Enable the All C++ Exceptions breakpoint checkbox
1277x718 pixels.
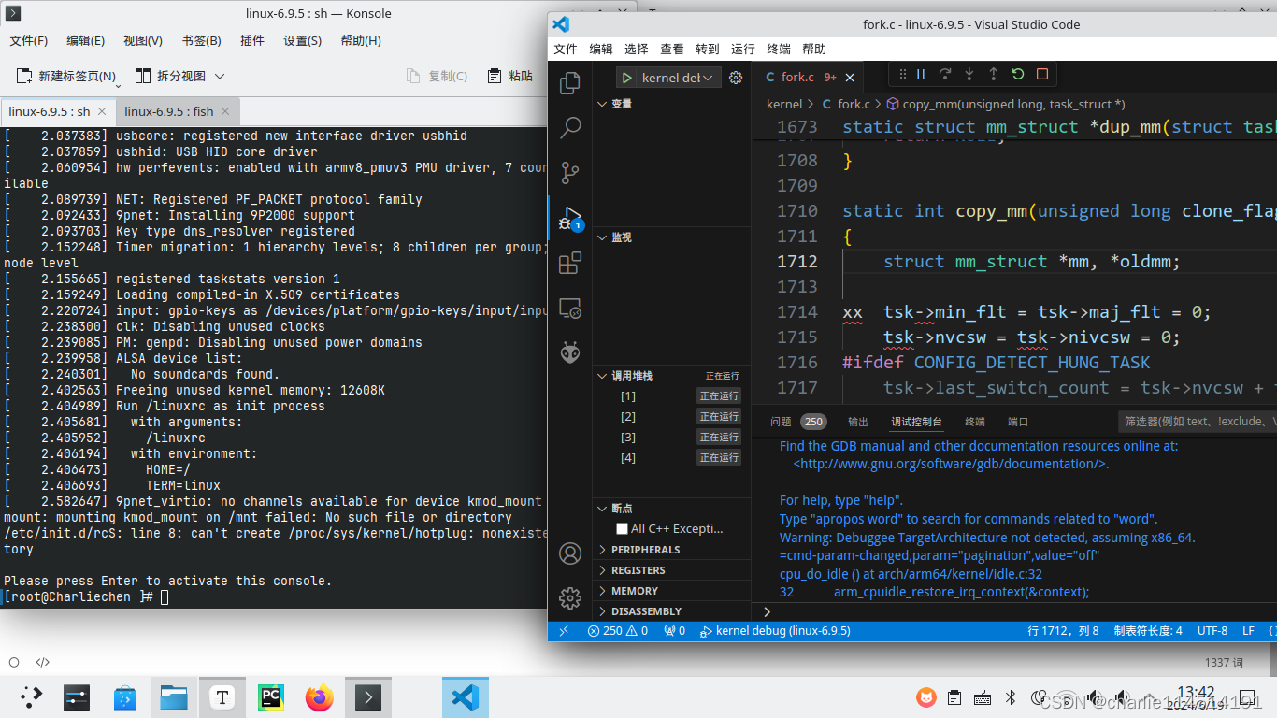click(x=622, y=528)
